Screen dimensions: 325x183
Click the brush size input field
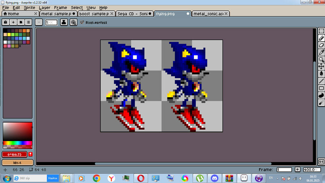51,22
